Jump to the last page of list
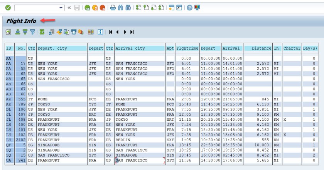The image size is (324, 170). click(x=132, y=32)
